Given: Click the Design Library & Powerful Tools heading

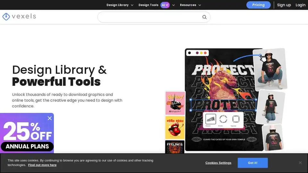Looking at the screenshot, I should click(x=59, y=76).
